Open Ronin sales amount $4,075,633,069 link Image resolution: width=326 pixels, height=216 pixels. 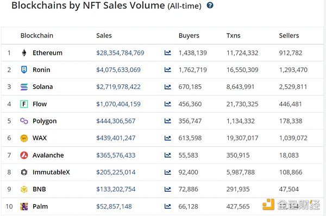[x=118, y=70]
